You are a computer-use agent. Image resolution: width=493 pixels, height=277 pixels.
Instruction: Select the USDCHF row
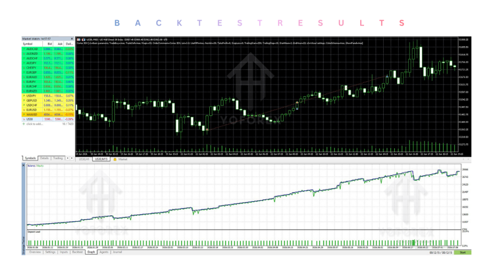click(x=48, y=105)
